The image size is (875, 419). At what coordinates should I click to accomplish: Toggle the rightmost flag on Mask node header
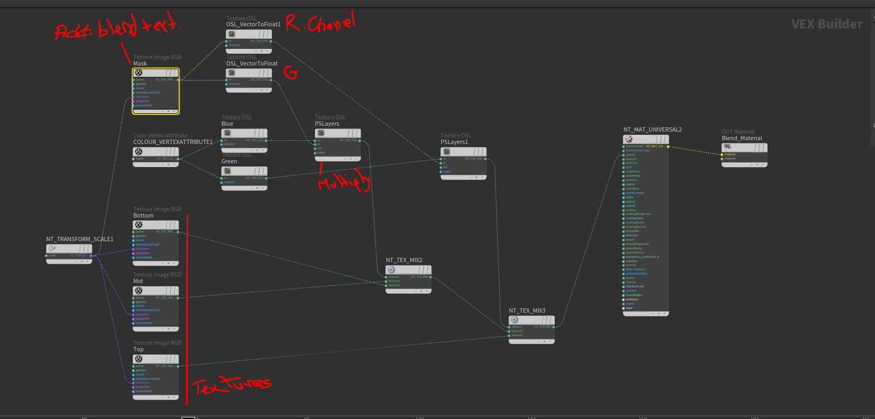[175, 73]
